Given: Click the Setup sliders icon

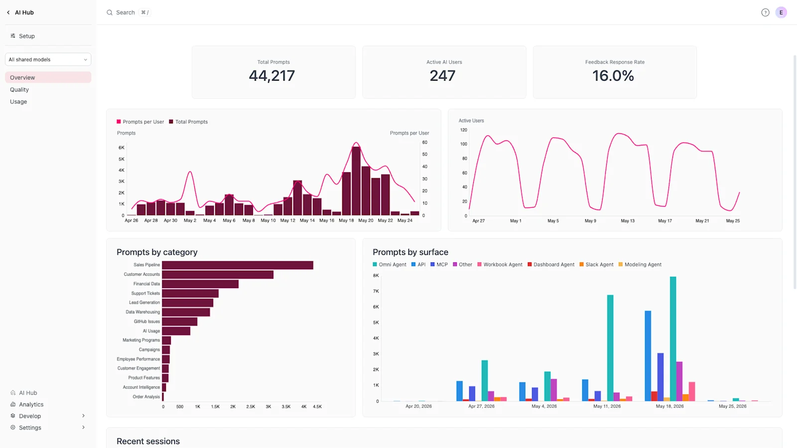Looking at the screenshot, I should pyautogui.click(x=13, y=36).
